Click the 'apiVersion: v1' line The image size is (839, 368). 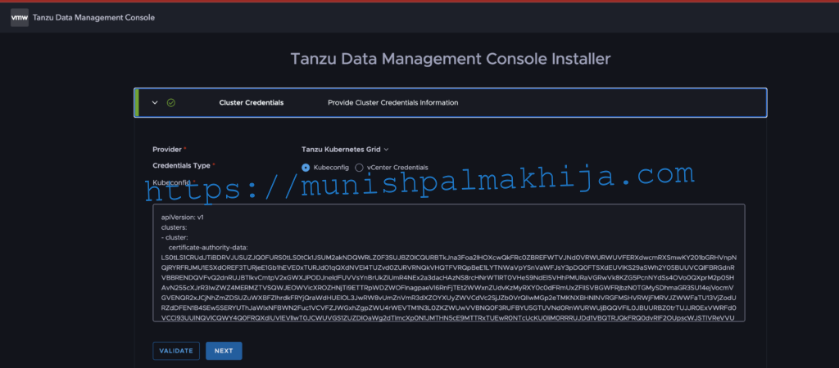click(183, 218)
